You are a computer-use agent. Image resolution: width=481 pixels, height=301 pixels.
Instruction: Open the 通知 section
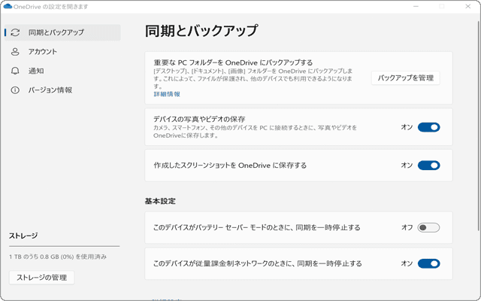(62, 71)
